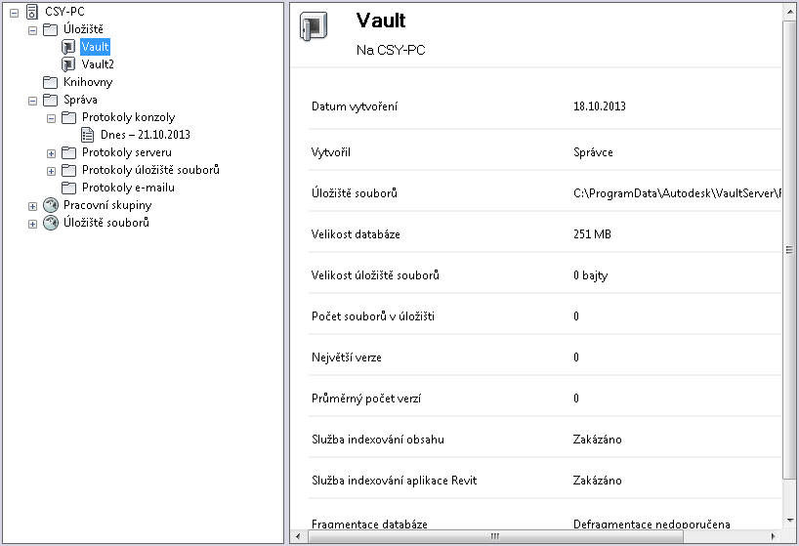Screen dimensions: 799x546
Task: Collapse the Úložiště tree node
Action: pyautogui.click(x=33, y=29)
